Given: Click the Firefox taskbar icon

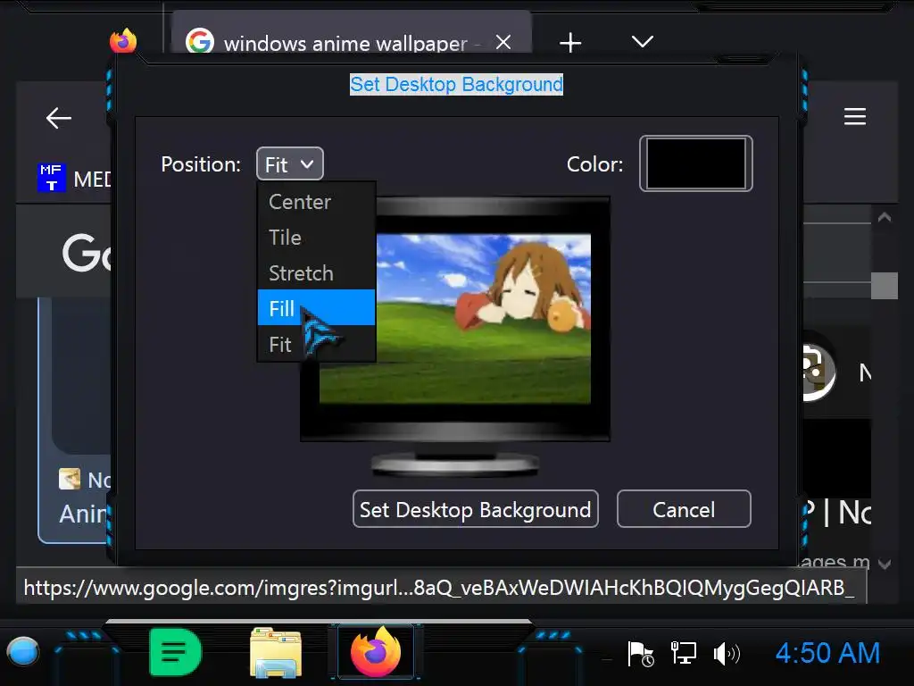Looking at the screenshot, I should (376, 652).
